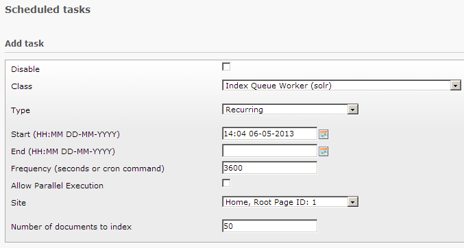Image resolution: width=464 pixels, height=248 pixels.
Task: Click the Allow Parallel Execution label
Action: click(57, 186)
